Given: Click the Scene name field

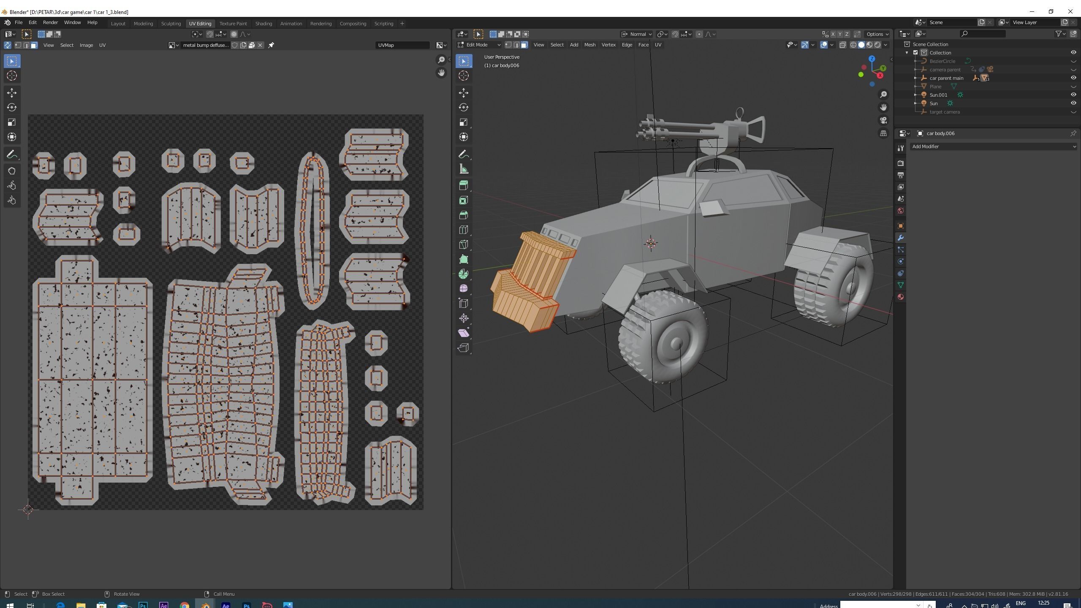Looking at the screenshot, I should pos(951,22).
